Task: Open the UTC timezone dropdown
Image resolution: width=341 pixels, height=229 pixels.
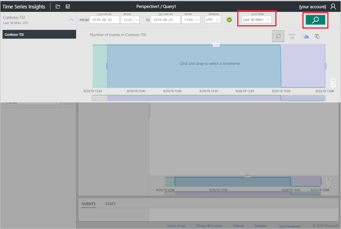Action: 213,20
